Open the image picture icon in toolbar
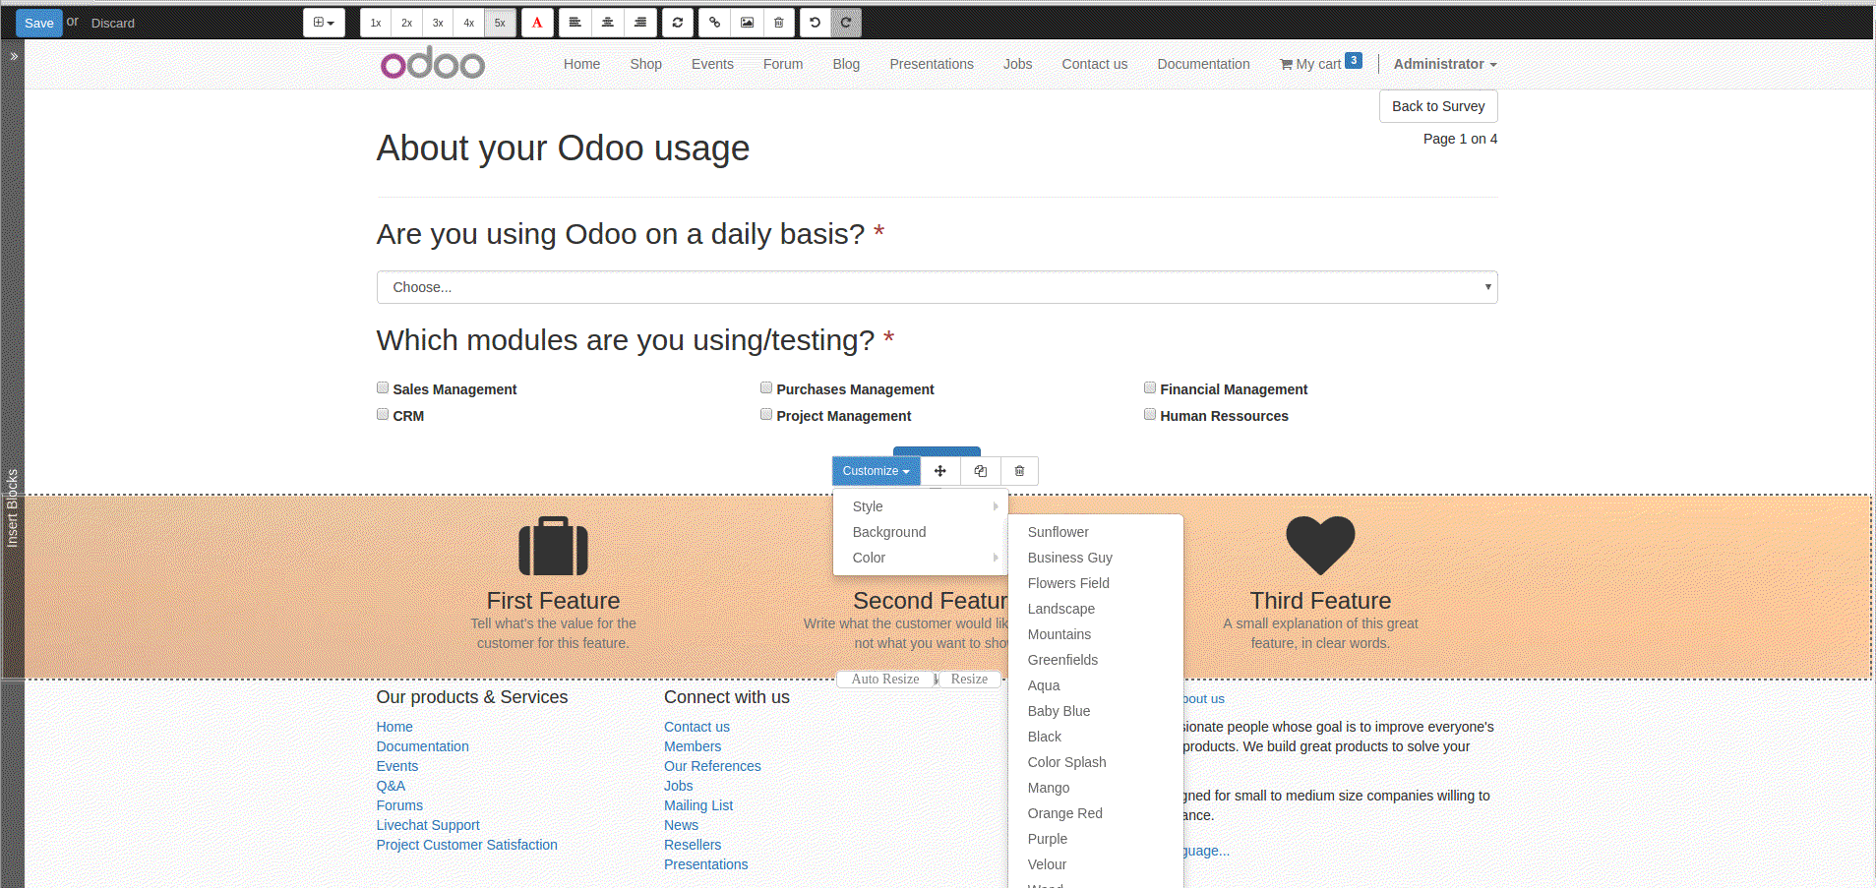 point(748,23)
